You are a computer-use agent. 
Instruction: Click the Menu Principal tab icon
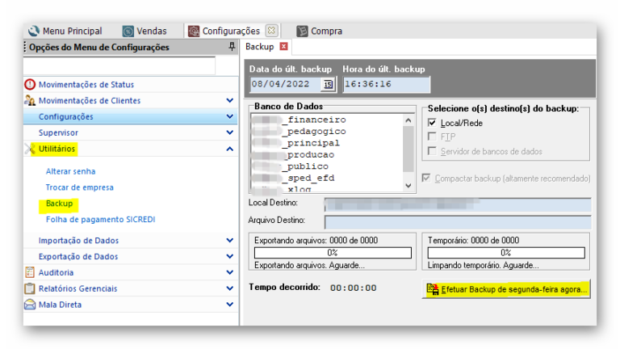click(x=34, y=31)
